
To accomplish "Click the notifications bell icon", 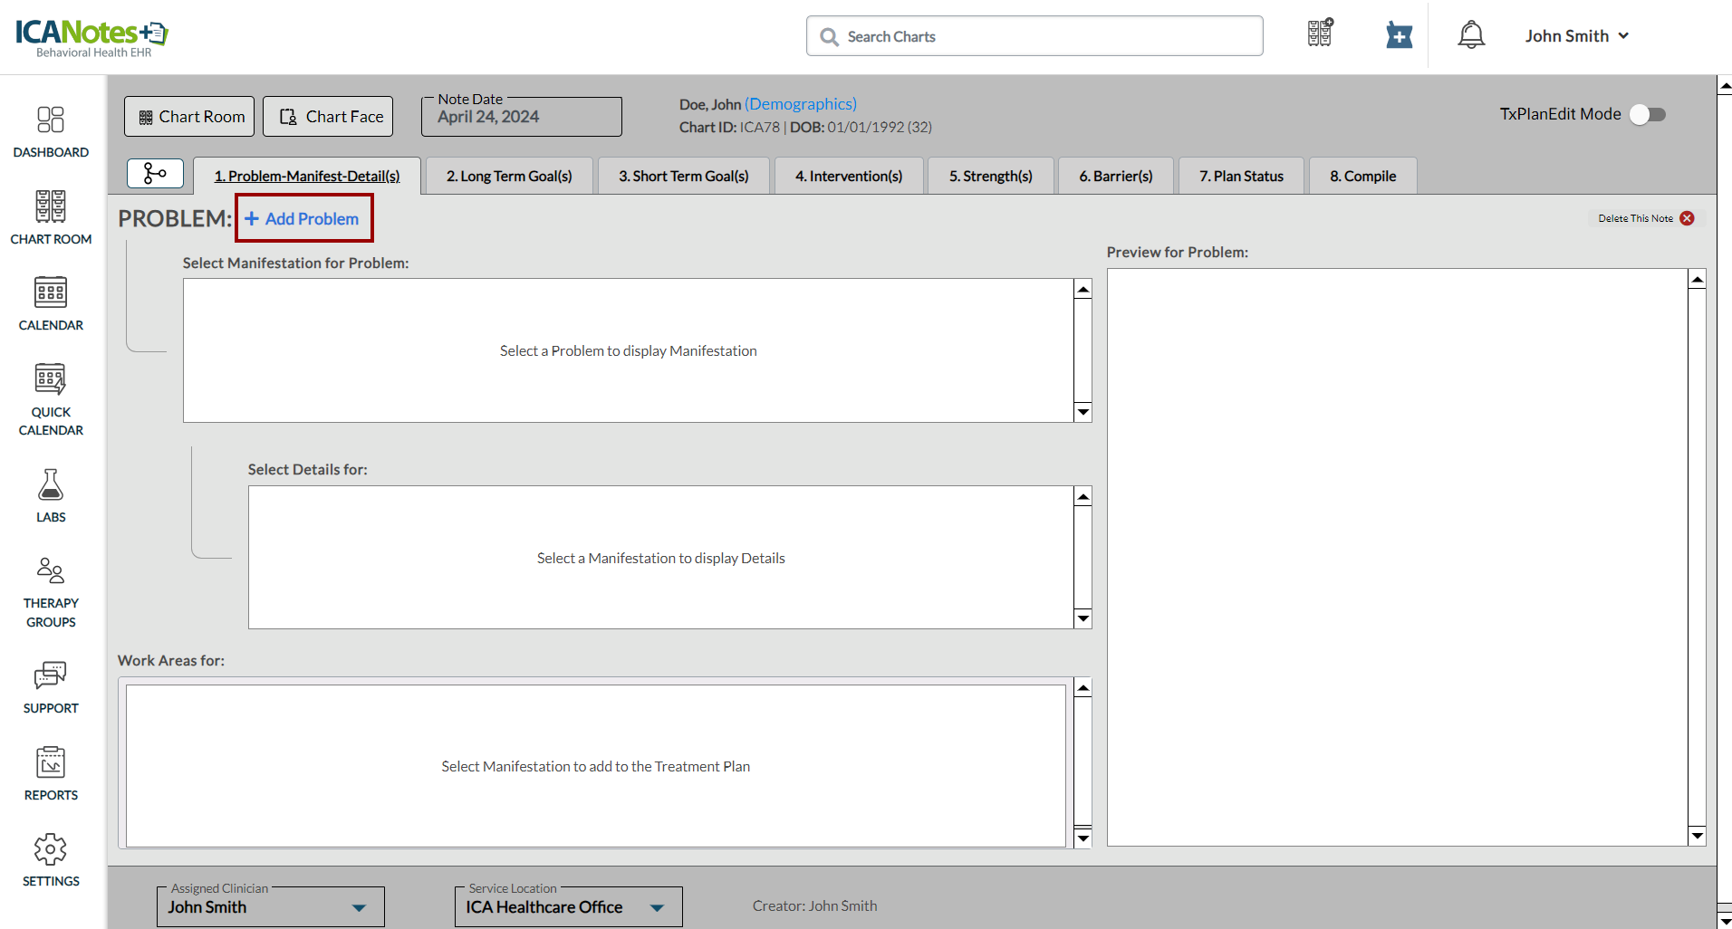I will point(1470,36).
